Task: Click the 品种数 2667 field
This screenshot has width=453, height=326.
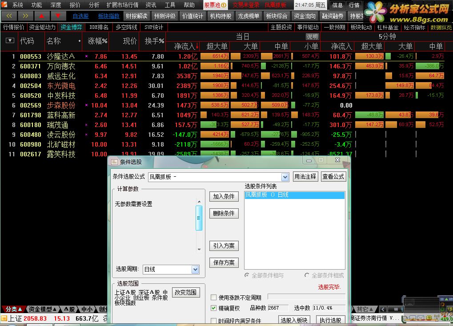Action: coord(278,308)
